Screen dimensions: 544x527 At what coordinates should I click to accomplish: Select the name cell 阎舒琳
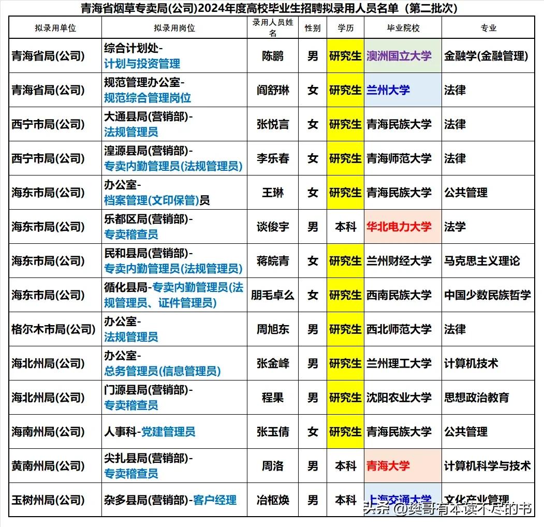[273, 90]
